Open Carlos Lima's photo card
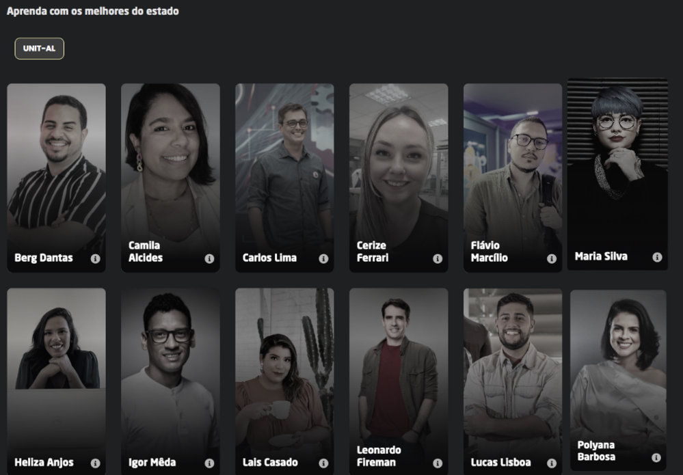Screen dimensions: 683x475 (x=284, y=178)
